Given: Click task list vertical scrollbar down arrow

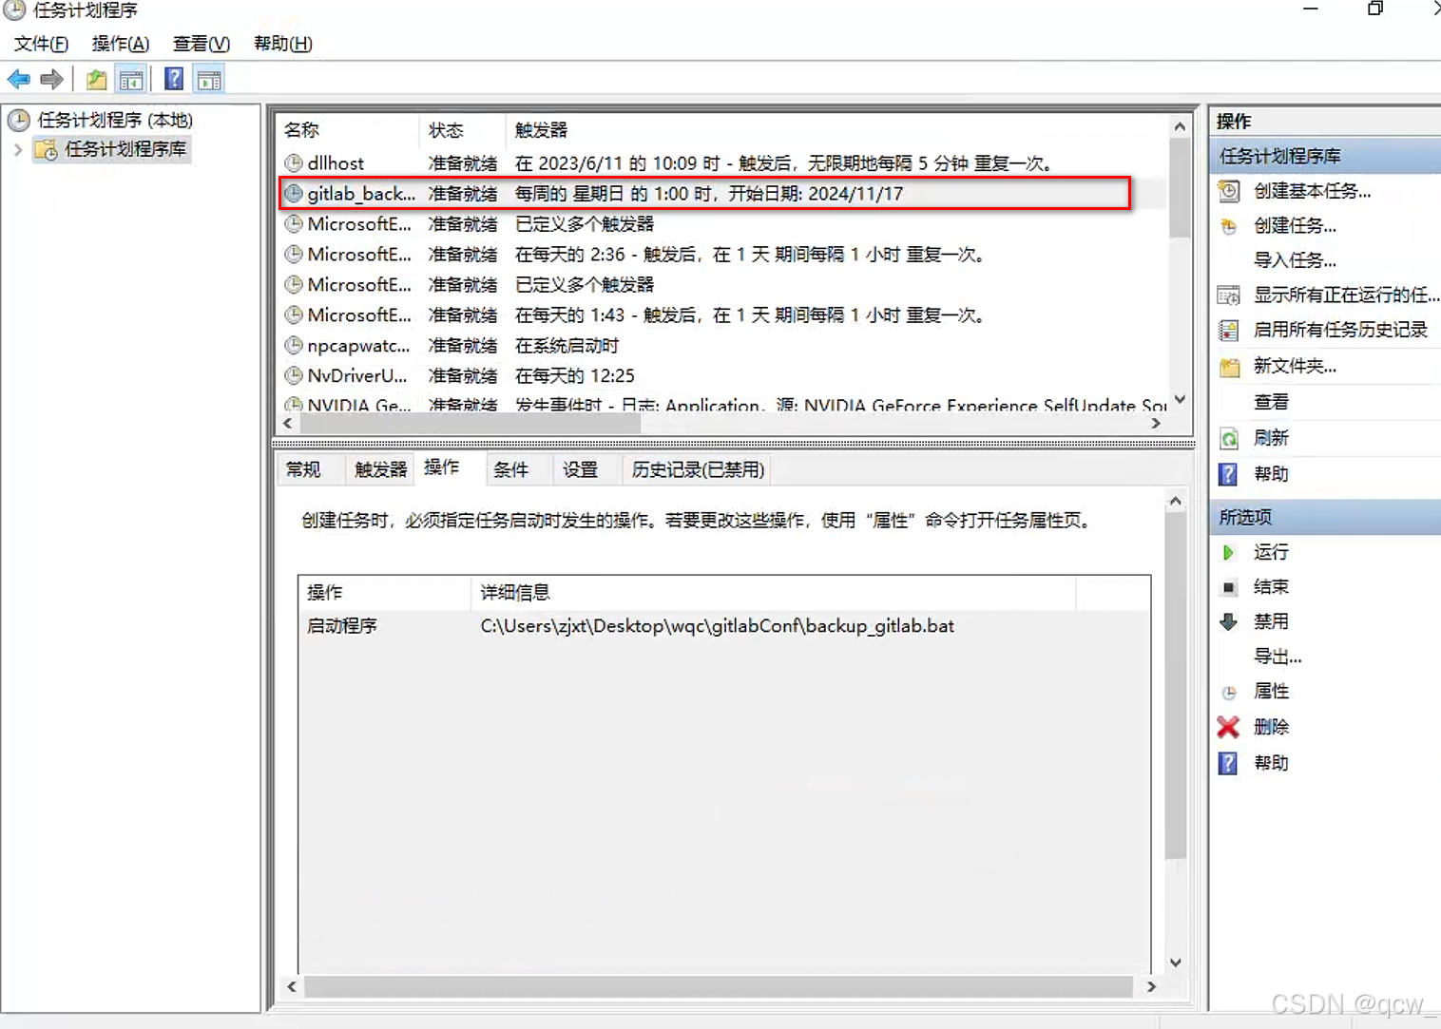Looking at the screenshot, I should pos(1180,400).
